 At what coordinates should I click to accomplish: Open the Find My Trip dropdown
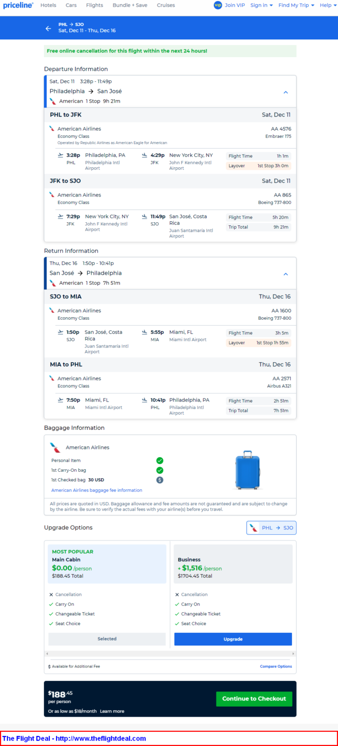pyautogui.click(x=296, y=5)
